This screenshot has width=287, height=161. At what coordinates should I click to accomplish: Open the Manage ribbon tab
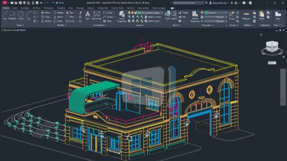coord(80,8)
